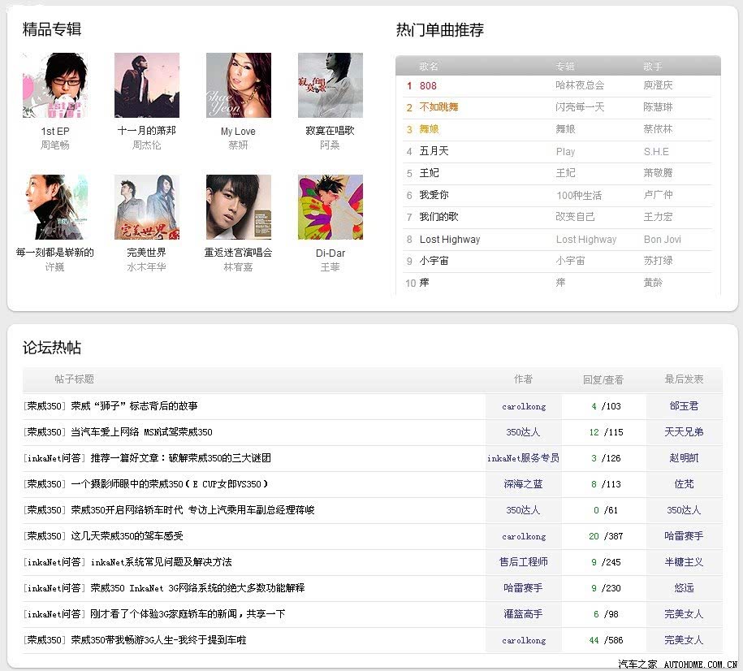Open last poster 天天兄弟
The width and height of the screenshot is (743, 671).
pos(685,432)
